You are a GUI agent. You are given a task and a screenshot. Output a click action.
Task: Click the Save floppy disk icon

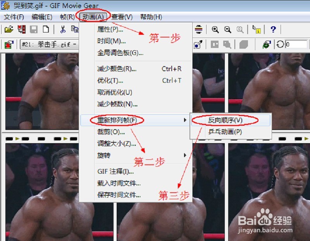[34, 29]
